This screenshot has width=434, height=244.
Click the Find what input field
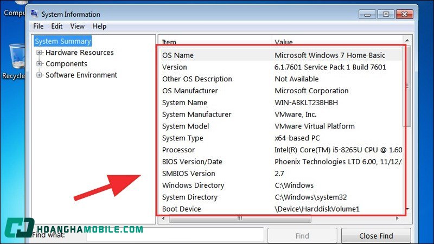[x=175, y=235]
